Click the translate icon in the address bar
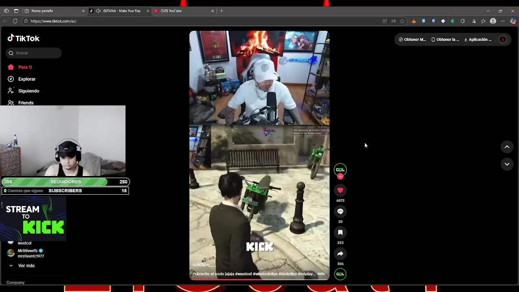Viewport: 519px width, 292px height. click(393, 21)
